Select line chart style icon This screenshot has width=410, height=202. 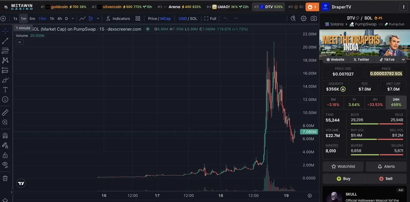pyautogui.click(x=82, y=18)
